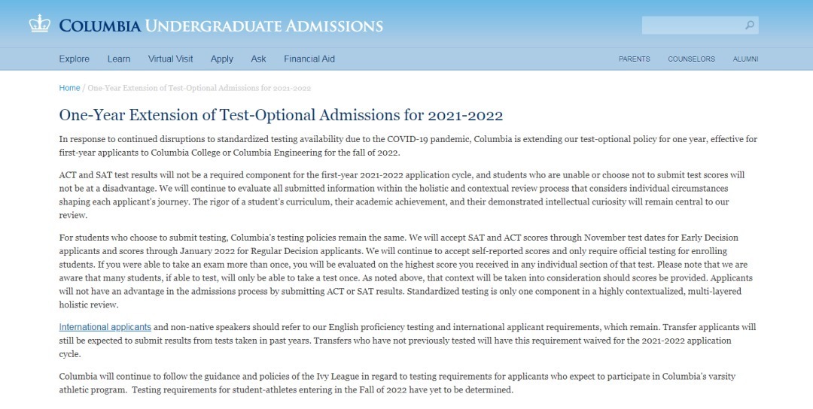Click the Columbia crown logo icon
Image resolution: width=813 pixels, height=409 pixels.
tap(39, 24)
